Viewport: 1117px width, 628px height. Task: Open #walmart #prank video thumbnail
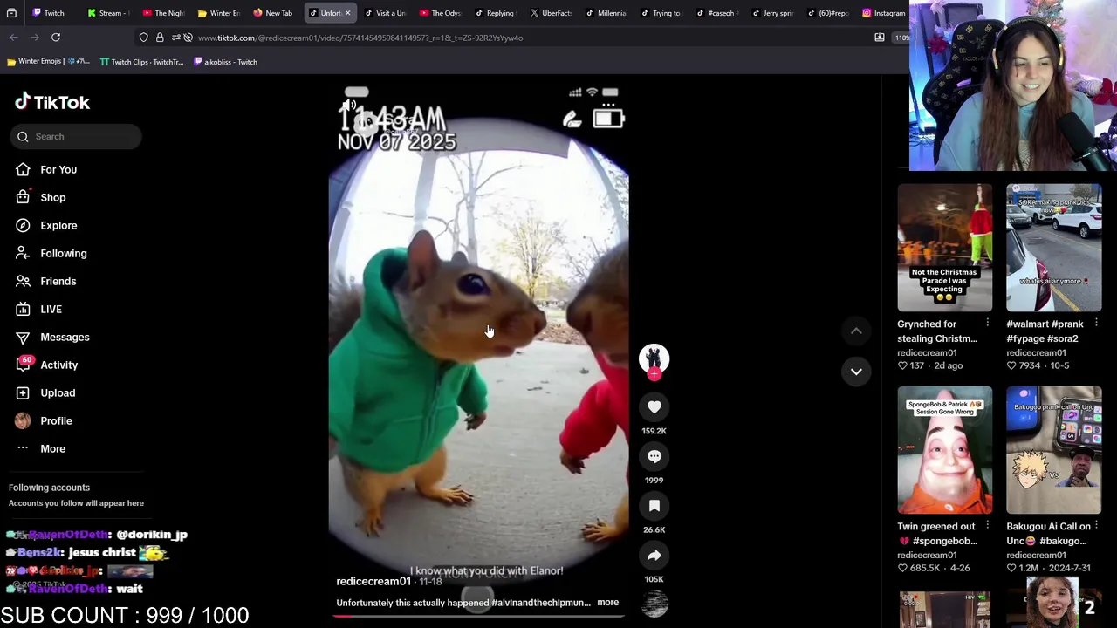(1053, 248)
